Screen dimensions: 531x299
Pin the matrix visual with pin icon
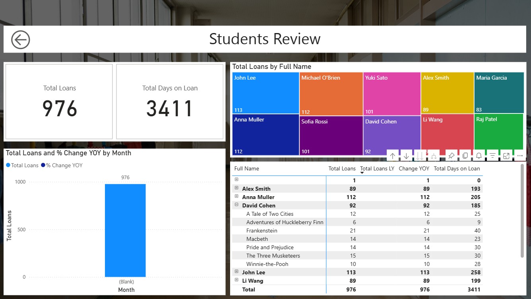point(451,156)
